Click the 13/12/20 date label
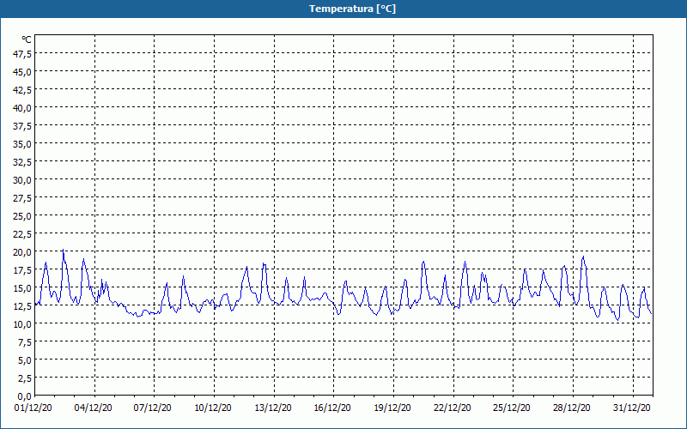The width and height of the screenshot is (687, 429). 273,408
